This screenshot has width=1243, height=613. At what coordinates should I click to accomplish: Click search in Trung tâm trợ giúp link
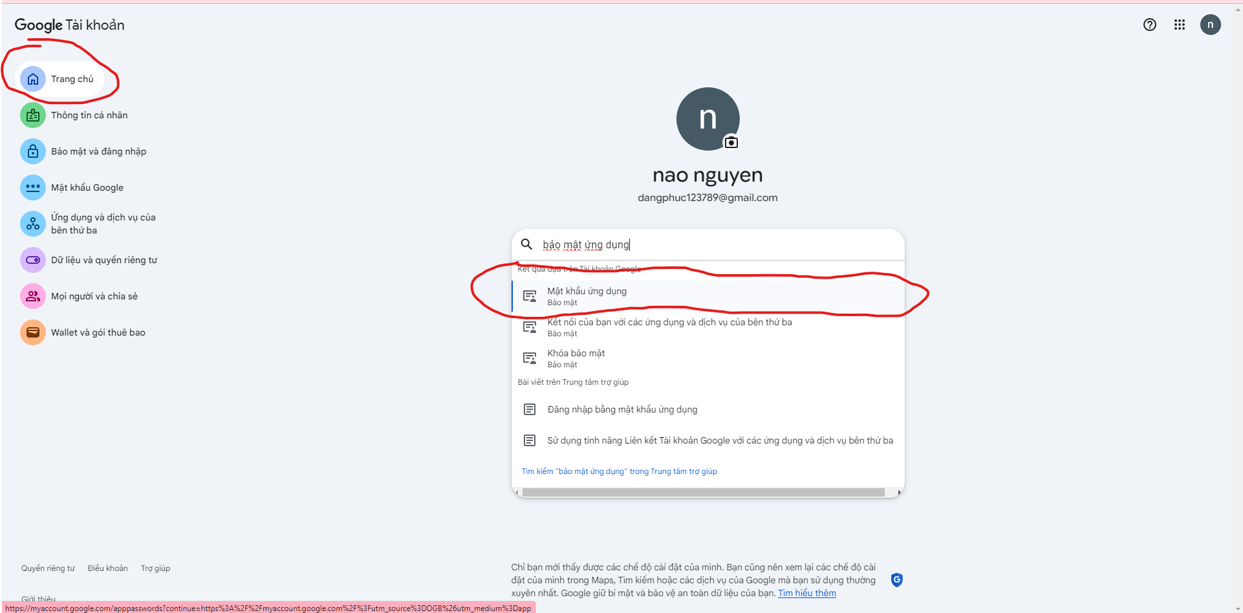click(619, 471)
